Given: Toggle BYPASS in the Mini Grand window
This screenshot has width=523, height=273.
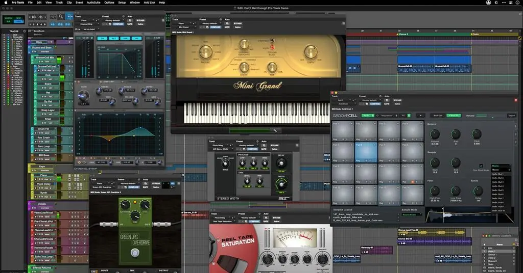Looking at the screenshot, I should click(237, 23).
